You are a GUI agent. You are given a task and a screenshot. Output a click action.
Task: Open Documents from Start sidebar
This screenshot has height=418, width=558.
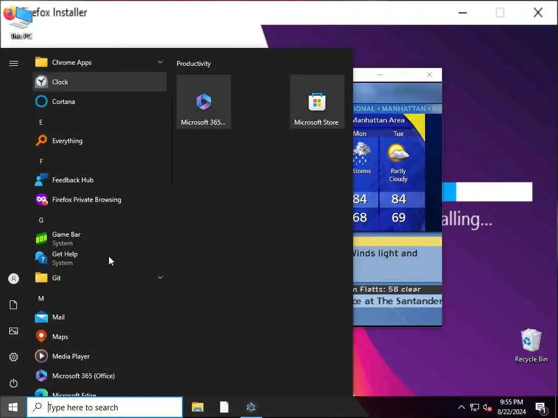pyautogui.click(x=14, y=305)
